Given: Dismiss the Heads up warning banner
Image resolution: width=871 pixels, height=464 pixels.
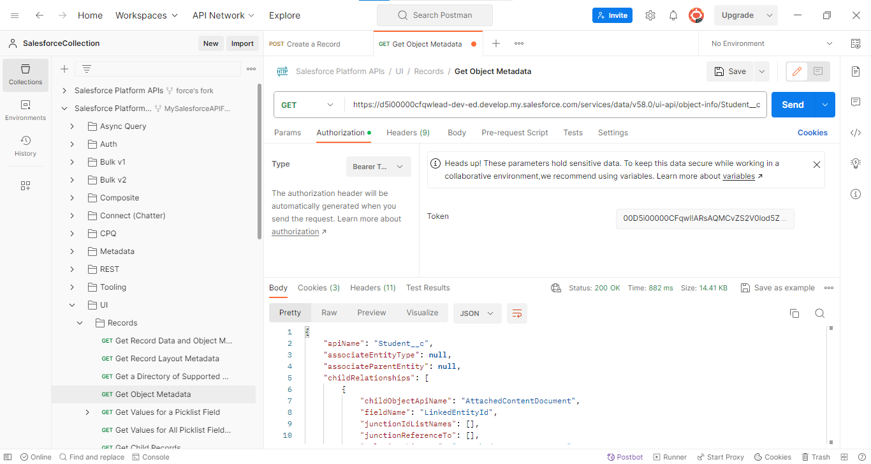Looking at the screenshot, I should [817, 165].
